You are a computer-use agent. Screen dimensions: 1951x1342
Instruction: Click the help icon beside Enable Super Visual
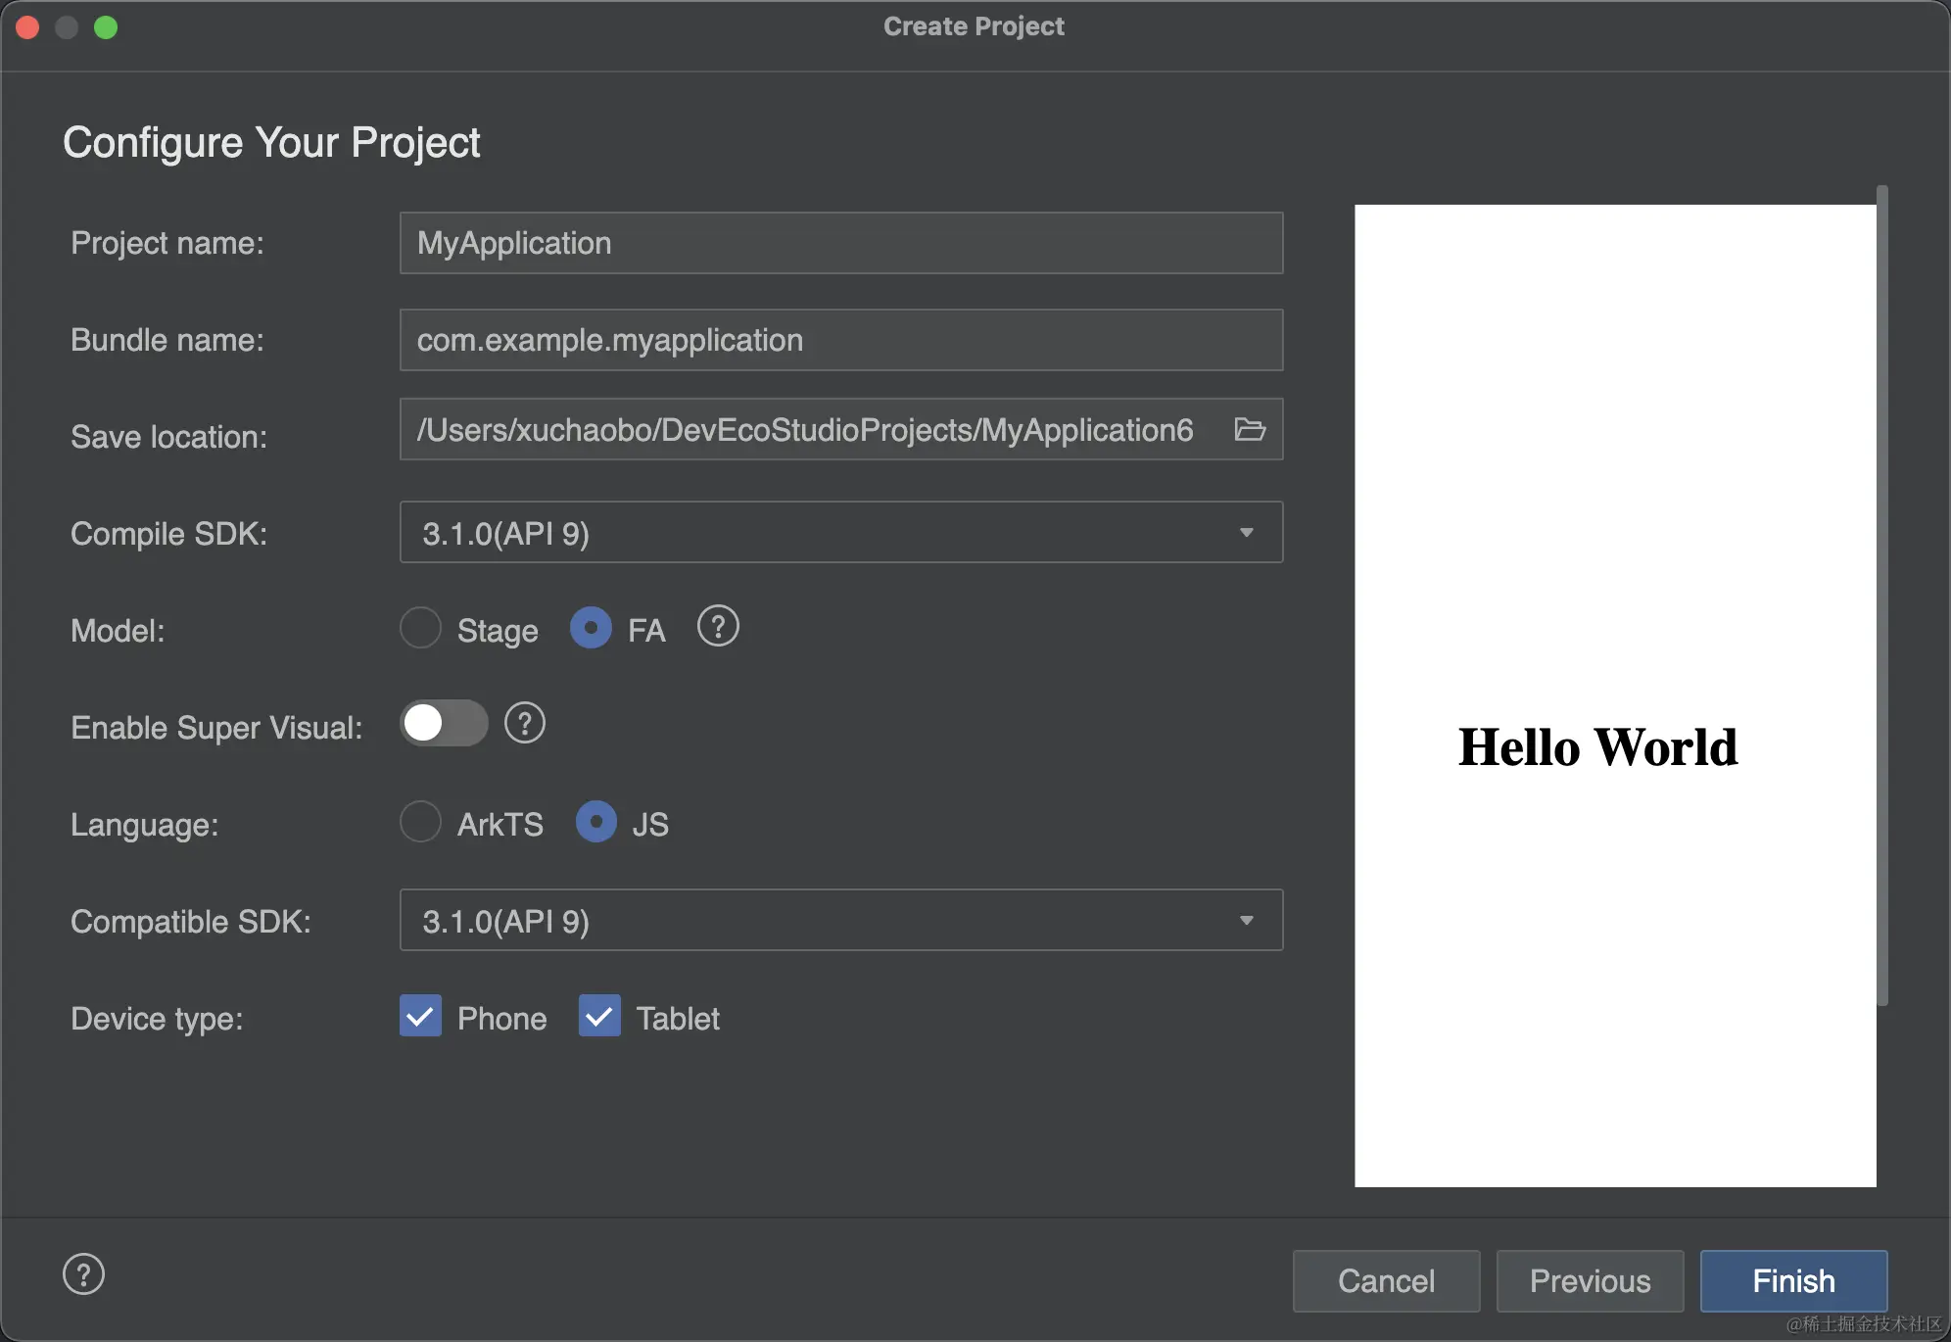pyautogui.click(x=525, y=724)
